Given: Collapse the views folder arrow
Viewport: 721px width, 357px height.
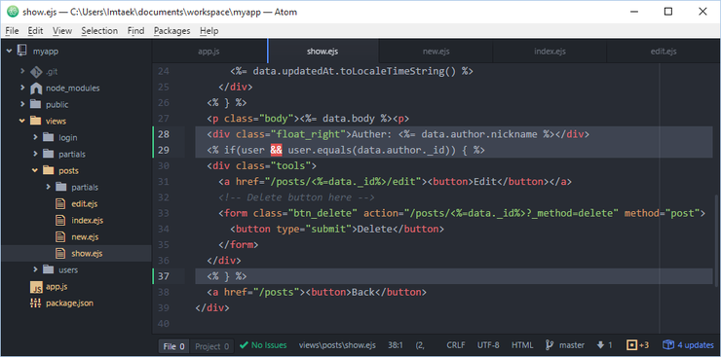Looking at the screenshot, I should click(x=22, y=122).
